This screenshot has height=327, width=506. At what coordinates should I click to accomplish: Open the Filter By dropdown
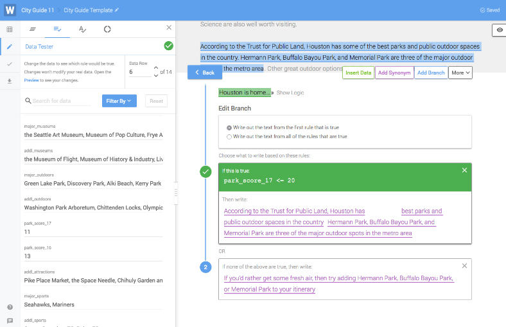point(119,101)
